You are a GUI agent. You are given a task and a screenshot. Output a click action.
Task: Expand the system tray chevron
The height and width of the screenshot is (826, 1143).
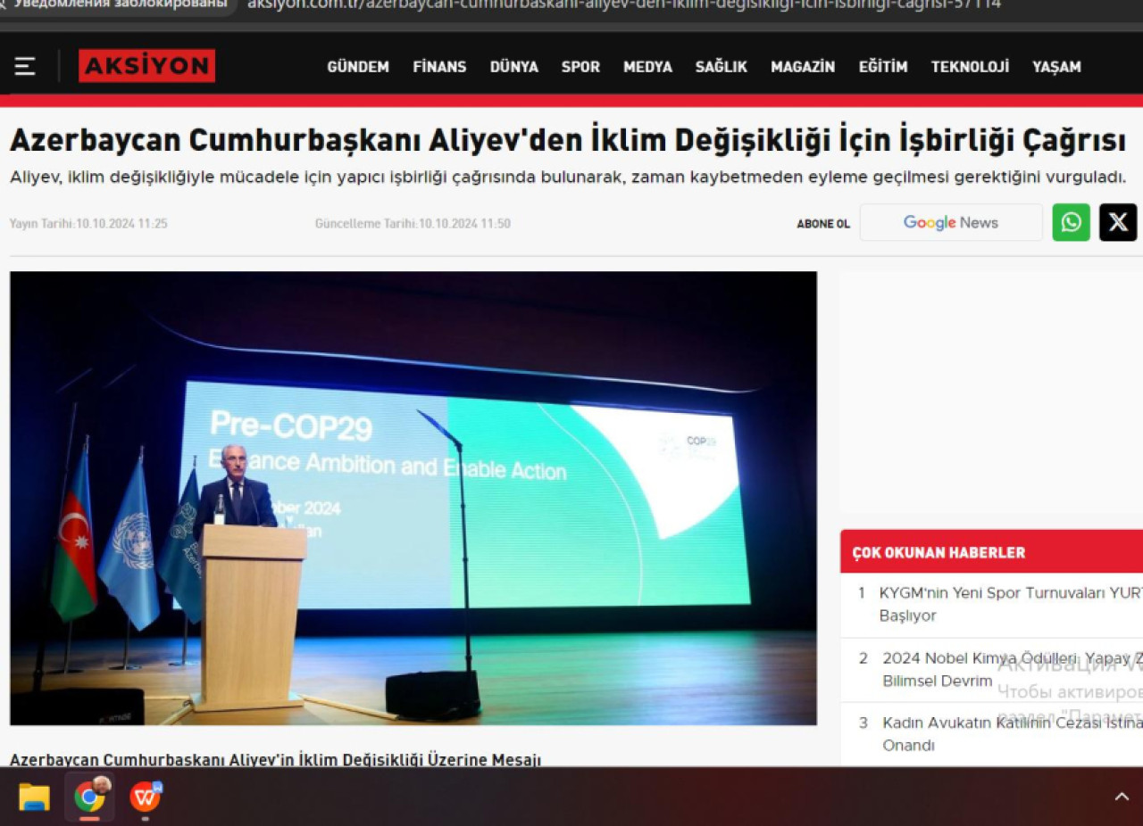coord(1122,797)
